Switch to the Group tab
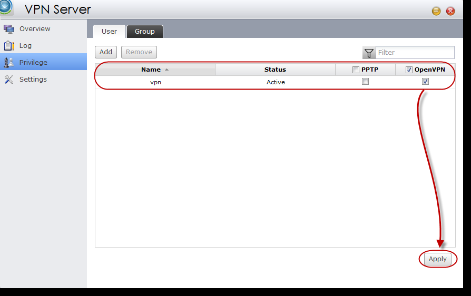The width and height of the screenshot is (471, 296). [145, 31]
